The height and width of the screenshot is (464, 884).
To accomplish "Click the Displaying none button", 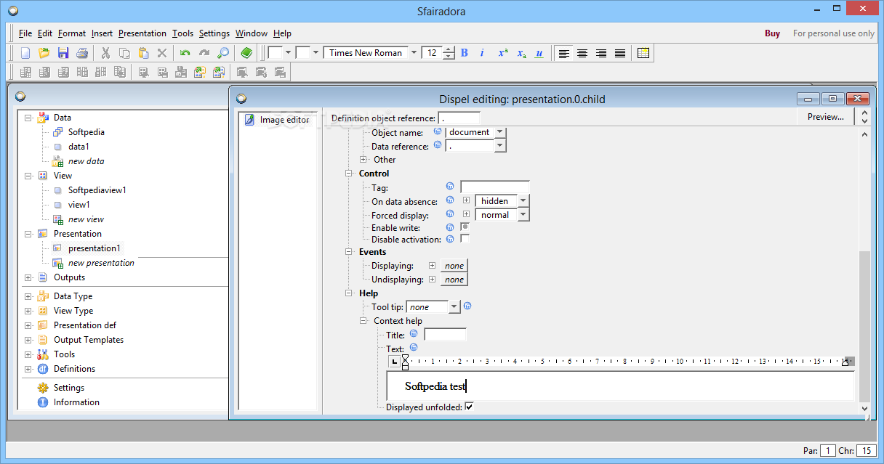I will tap(454, 266).
